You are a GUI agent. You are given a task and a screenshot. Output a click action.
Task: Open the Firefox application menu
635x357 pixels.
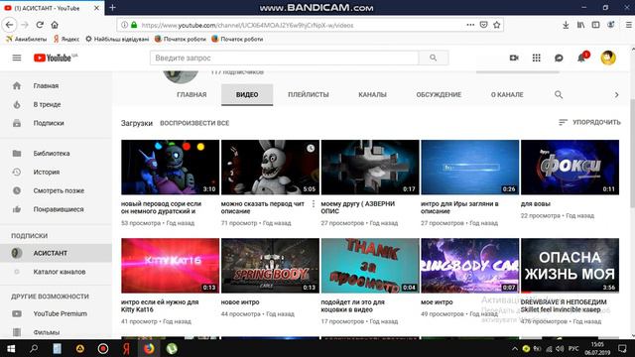coord(628,25)
